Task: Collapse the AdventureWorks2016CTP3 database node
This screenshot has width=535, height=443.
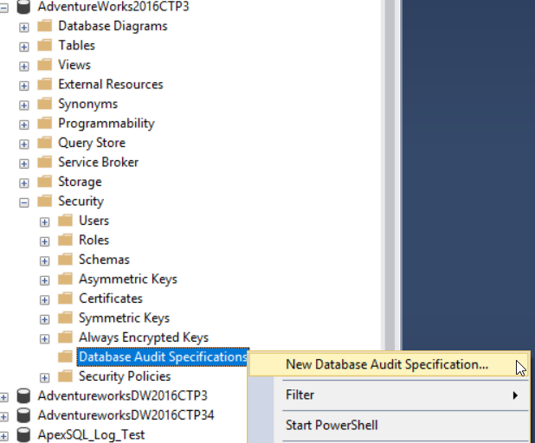Action: point(4,6)
